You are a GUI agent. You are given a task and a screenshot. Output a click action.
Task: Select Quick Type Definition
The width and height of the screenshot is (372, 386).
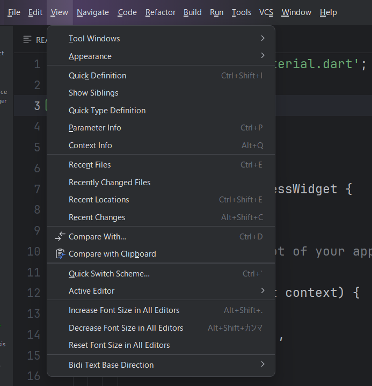(107, 111)
